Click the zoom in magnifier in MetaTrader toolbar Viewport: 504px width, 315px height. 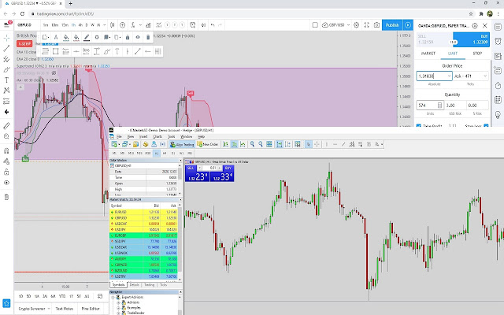click(252, 144)
